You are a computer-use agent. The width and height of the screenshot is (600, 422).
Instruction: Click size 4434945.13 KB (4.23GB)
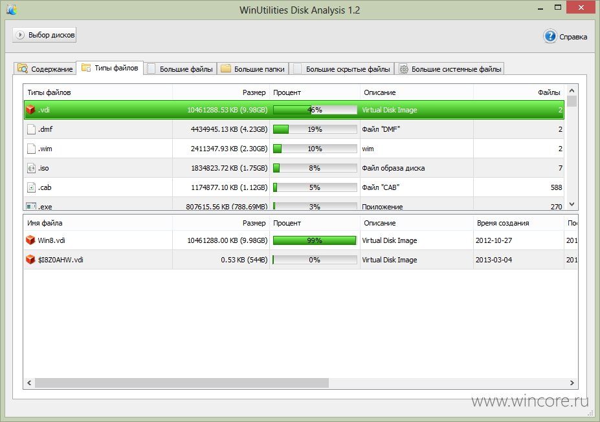229,129
